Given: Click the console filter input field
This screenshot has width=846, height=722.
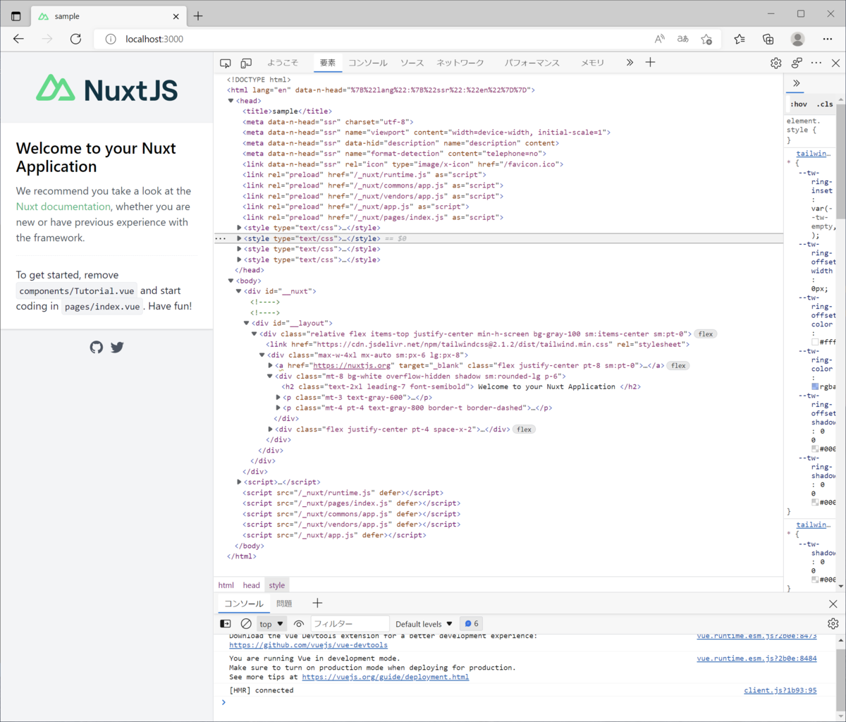Looking at the screenshot, I should pos(350,623).
